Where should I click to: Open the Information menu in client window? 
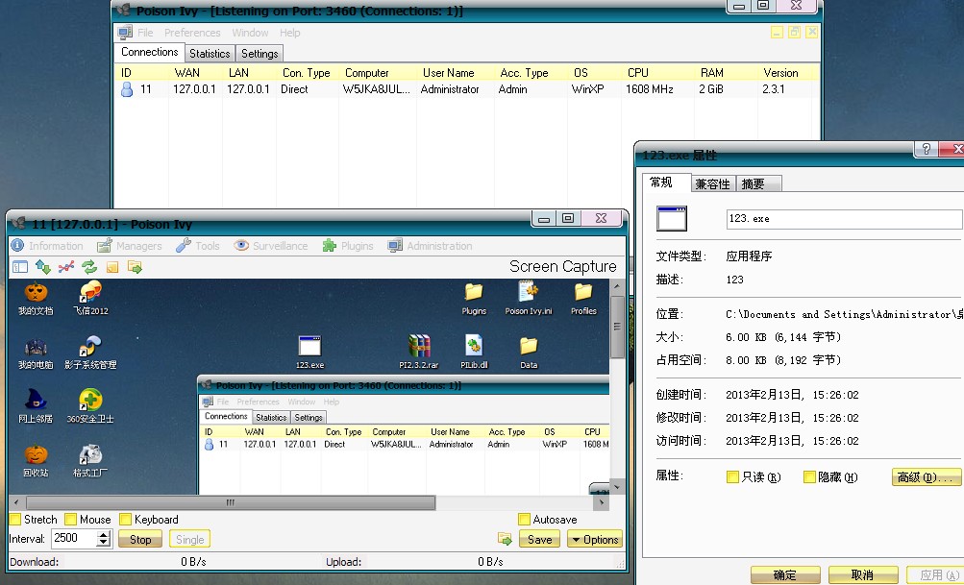tap(47, 246)
